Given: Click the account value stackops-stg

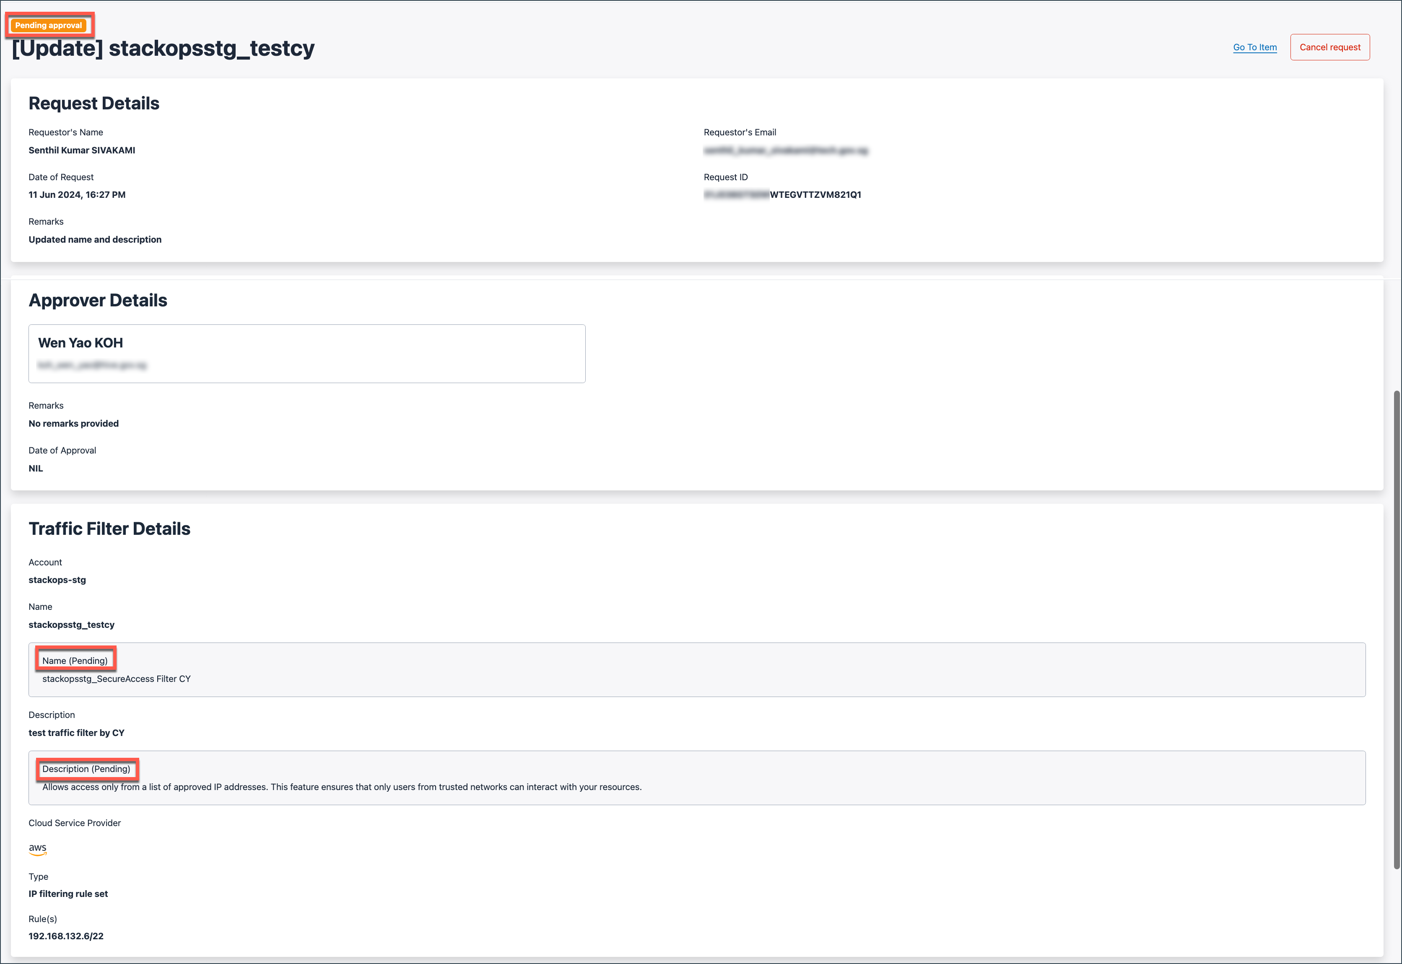Looking at the screenshot, I should (x=57, y=580).
